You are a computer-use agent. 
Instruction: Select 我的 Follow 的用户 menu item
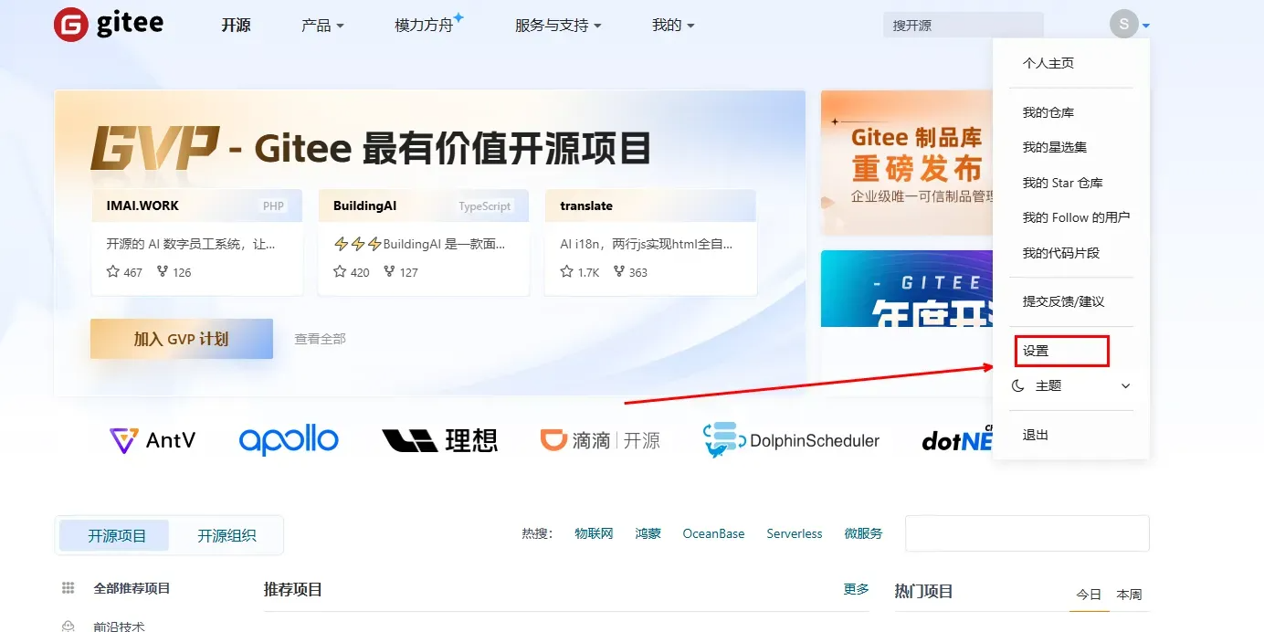(1077, 217)
